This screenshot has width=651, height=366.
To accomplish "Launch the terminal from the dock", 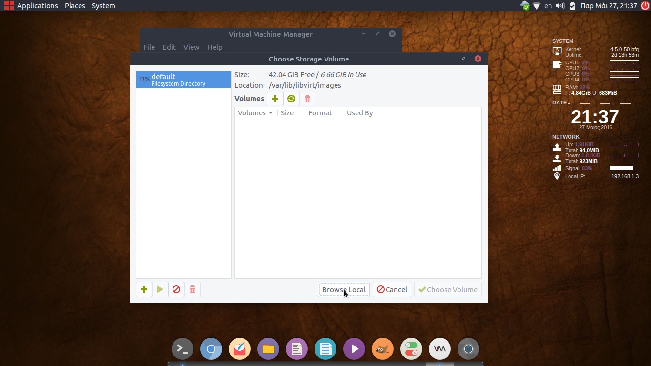I will tap(182, 349).
